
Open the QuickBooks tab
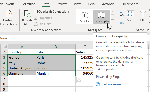coord(130,4)
